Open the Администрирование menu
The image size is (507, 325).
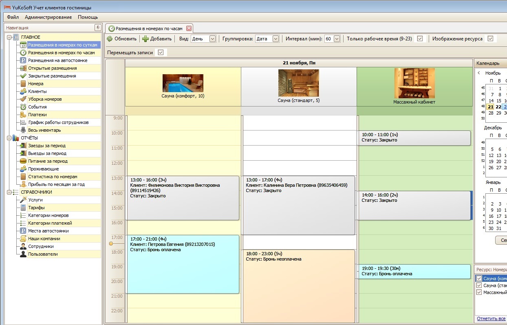tap(48, 17)
